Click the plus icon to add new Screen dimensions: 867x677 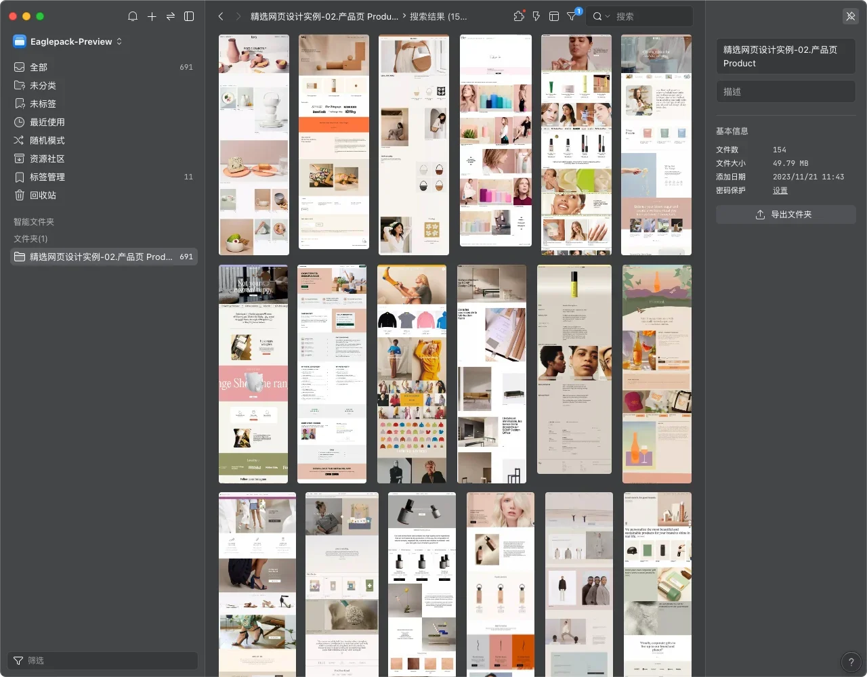coord(152,16)
